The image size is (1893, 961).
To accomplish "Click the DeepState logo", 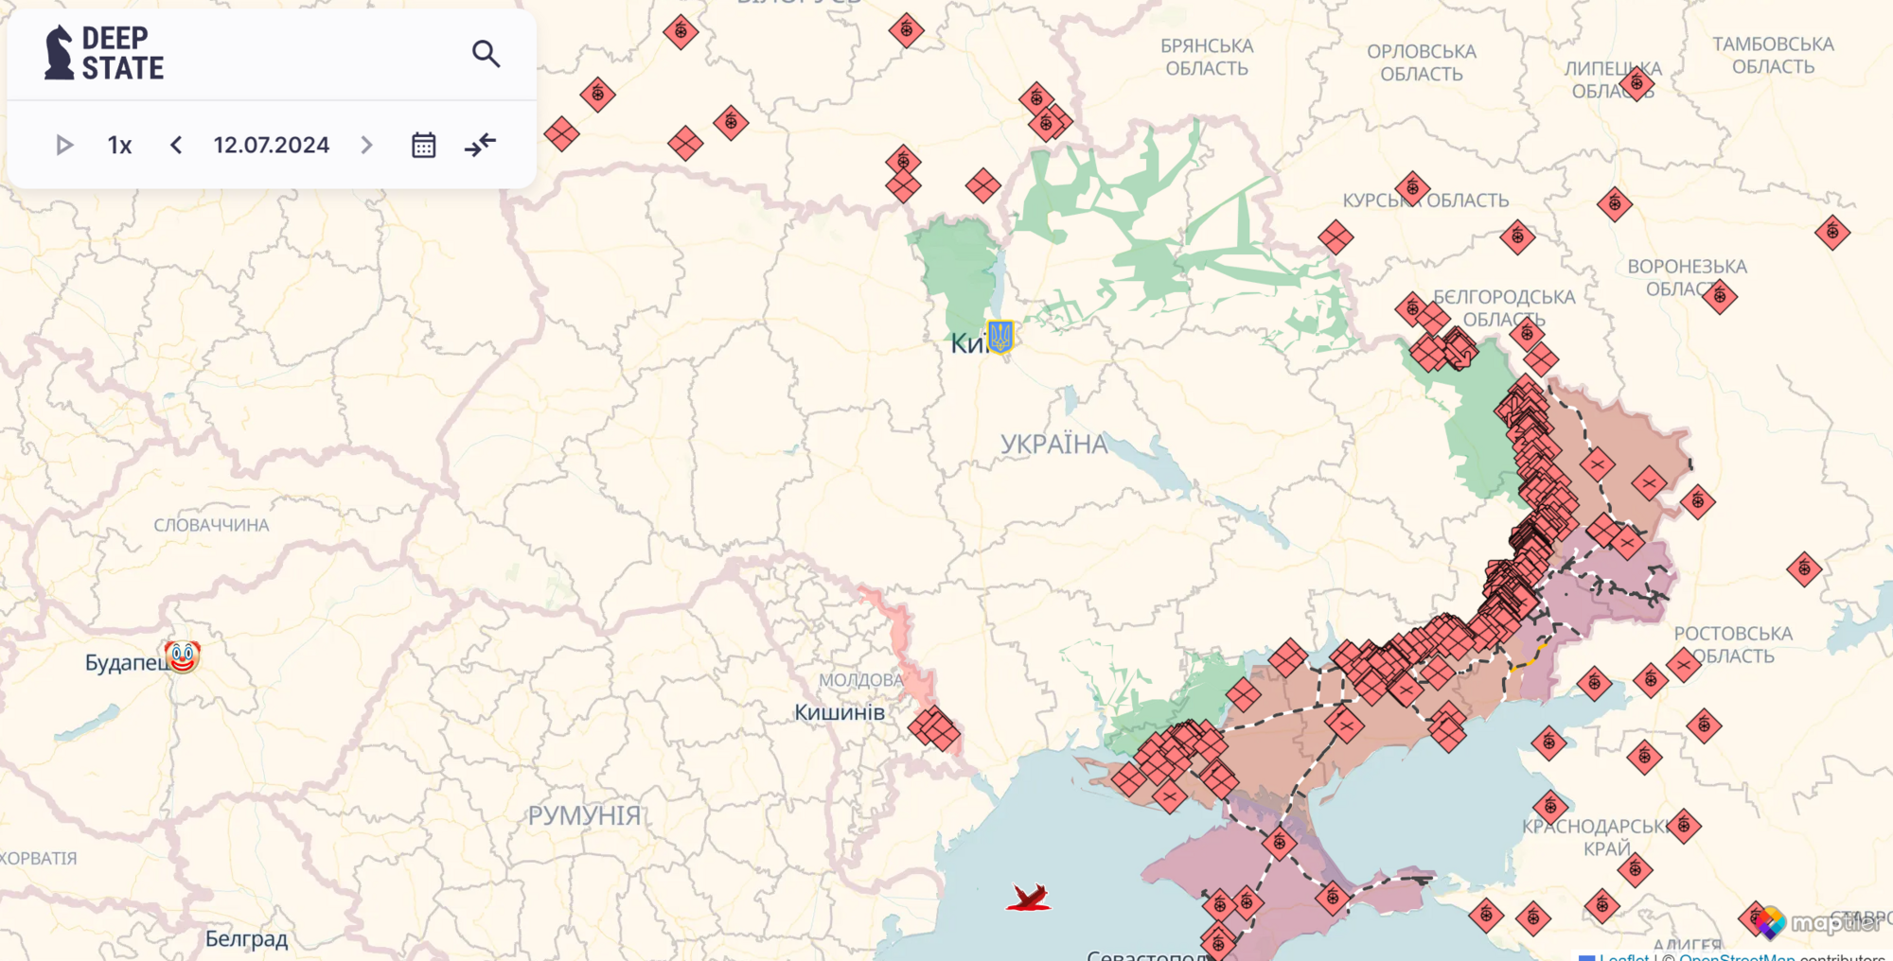I will tap(104, 53).
